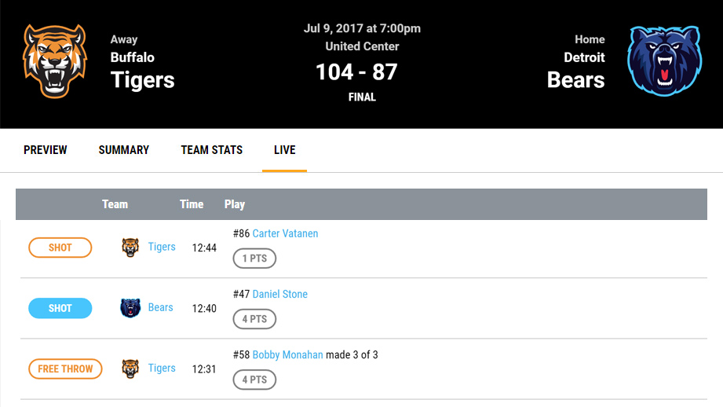Select the Live tab
The image size is (723, 407).
click(x=284, y=150)
